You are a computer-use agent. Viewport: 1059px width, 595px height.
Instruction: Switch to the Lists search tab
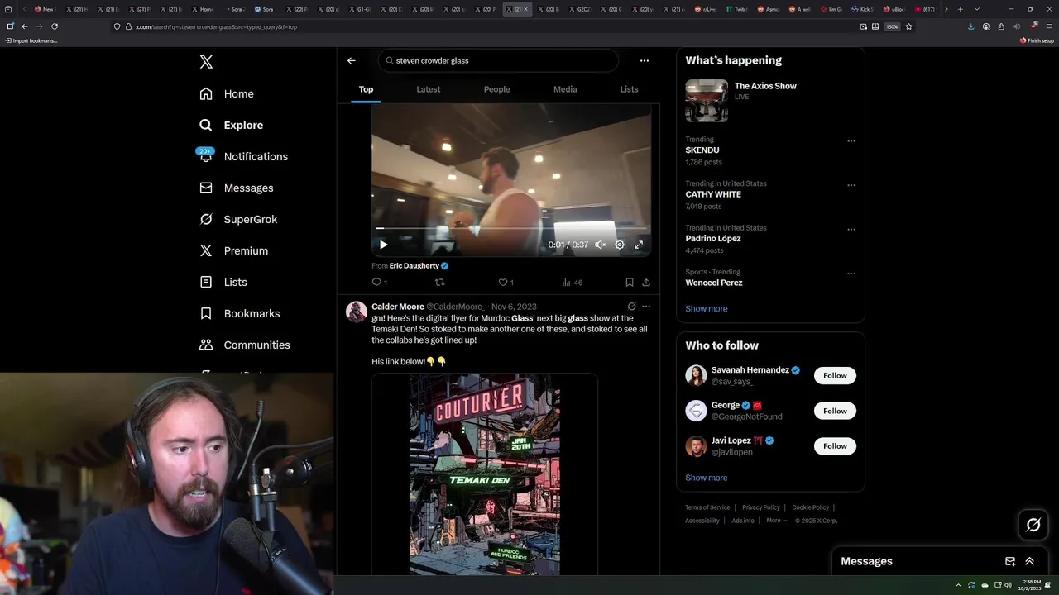click(x=630, y=89)
